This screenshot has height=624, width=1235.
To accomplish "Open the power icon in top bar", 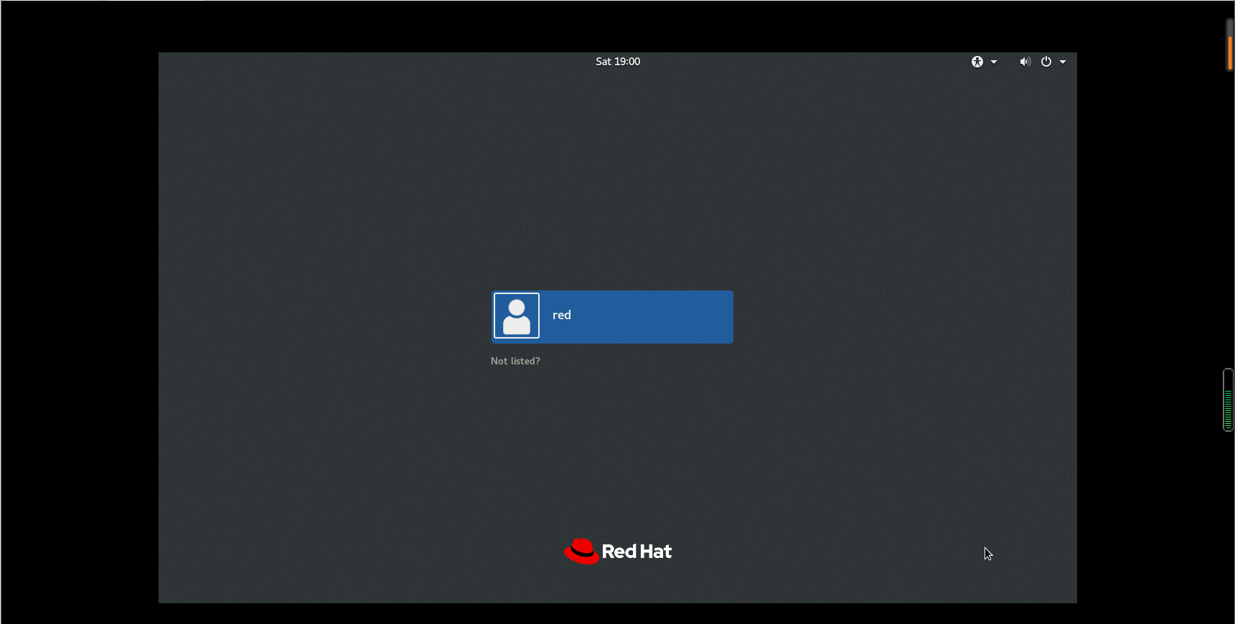I will [1046, 62].
